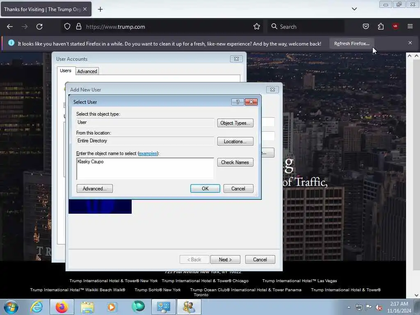Switch to Firefox taskbar icon
Screen dimensions: 420x315
coord(62,307)
